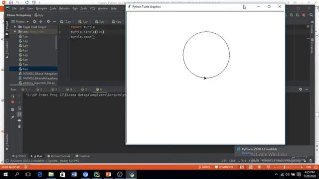Select 7.py in the project tree
This screenshot has height=179, width=319.
tap(23, 64)
